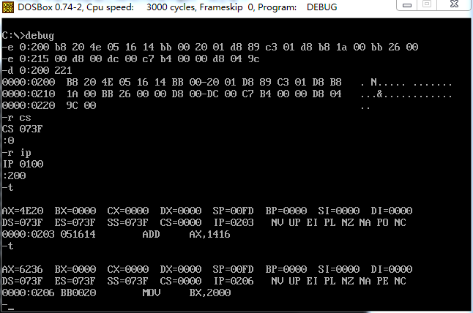Click SP=00FD in the first trace
The image size is (473, 313).
point(233,211)
